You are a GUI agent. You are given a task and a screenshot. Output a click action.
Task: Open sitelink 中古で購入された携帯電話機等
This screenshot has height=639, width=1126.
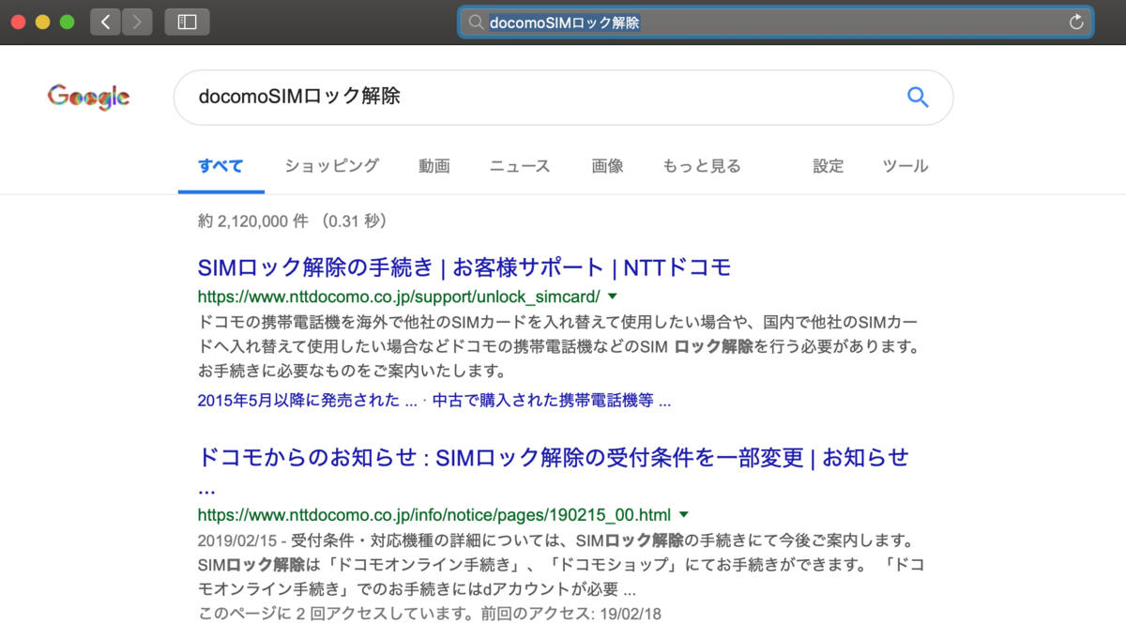click(x=552, y=400)
